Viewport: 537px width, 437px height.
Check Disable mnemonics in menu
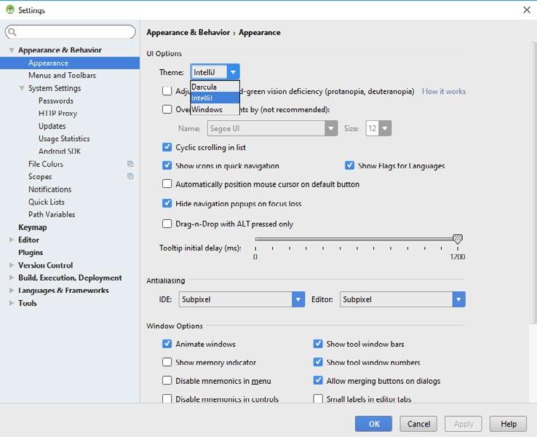coord(167,380)
